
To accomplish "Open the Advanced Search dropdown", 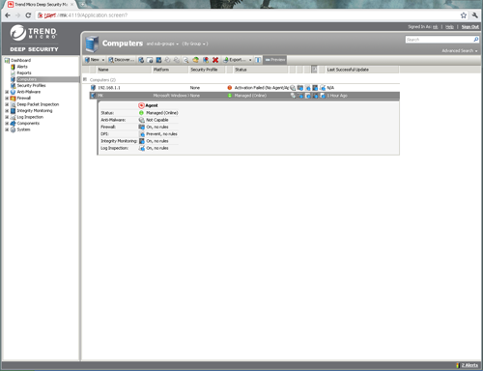I will [x=460, y=51].
